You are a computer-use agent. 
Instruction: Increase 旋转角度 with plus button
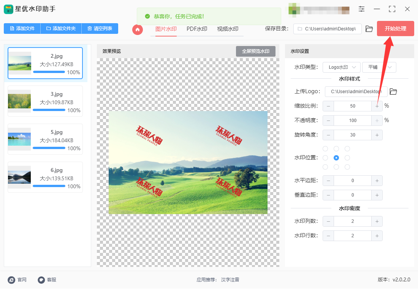click(377, 135)
